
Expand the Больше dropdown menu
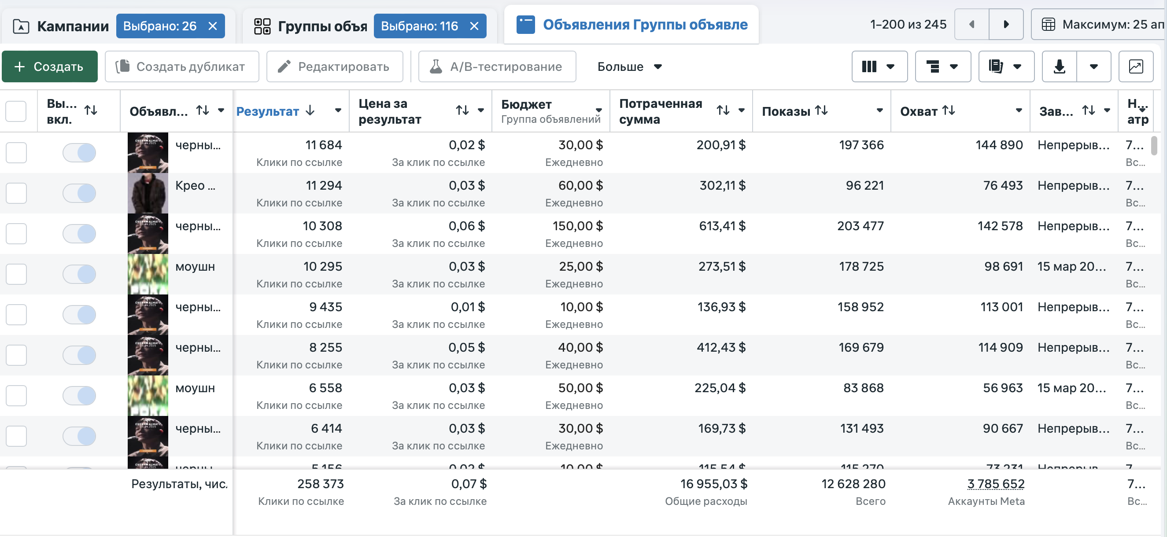pyautogui.click(x=629, y=66)
